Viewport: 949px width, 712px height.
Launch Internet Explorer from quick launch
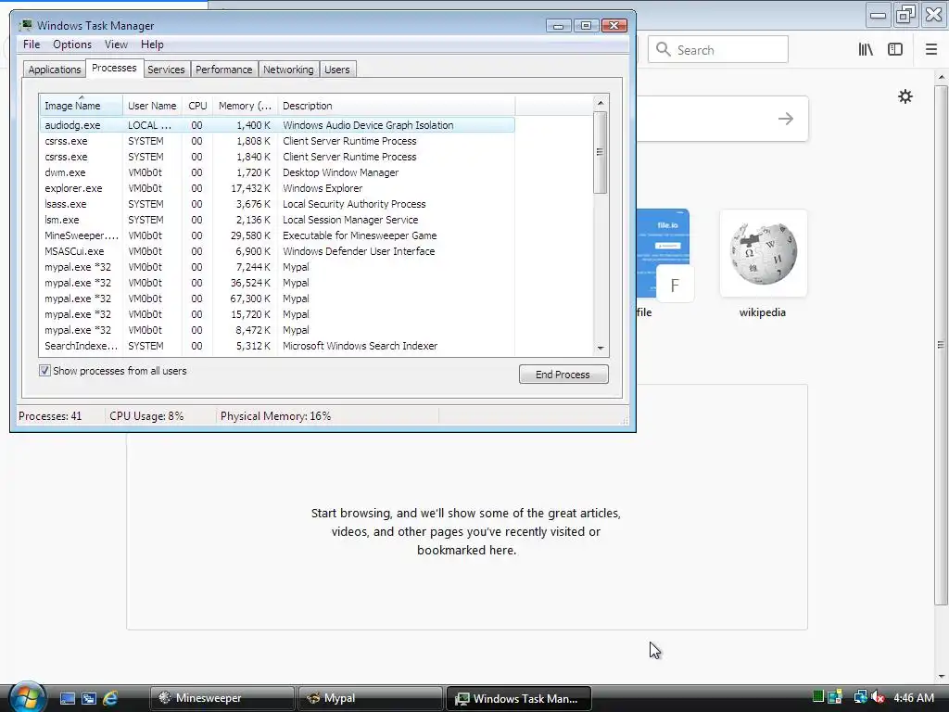110,698
